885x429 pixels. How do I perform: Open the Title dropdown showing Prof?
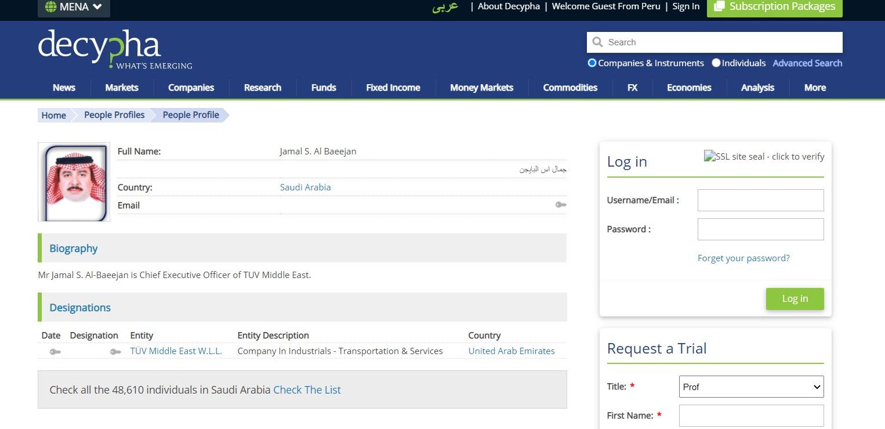751,387
